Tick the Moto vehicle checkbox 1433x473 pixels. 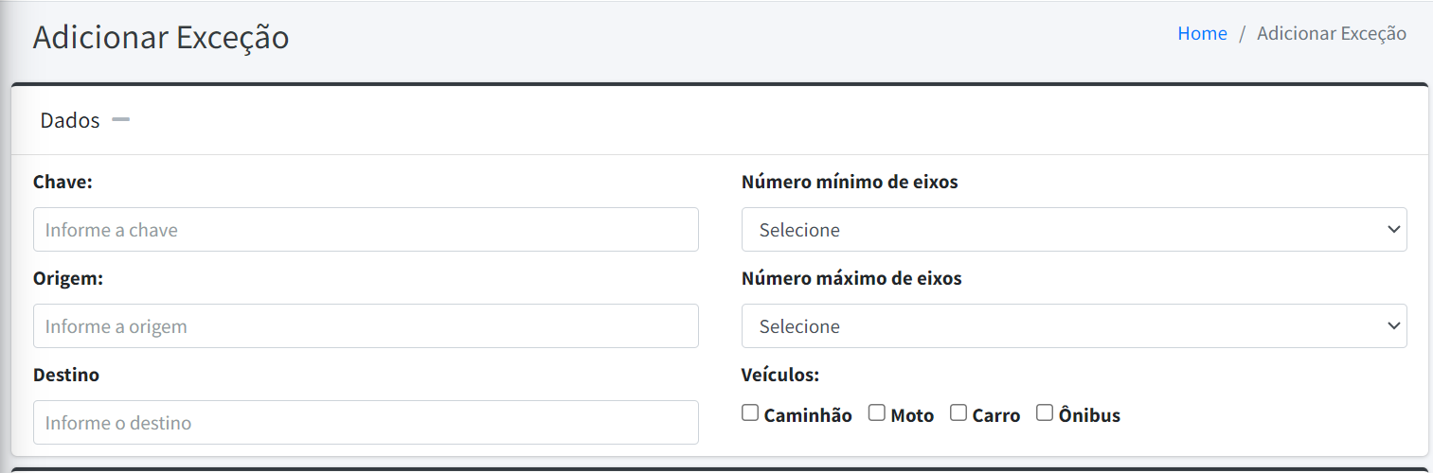click(877, 413)
